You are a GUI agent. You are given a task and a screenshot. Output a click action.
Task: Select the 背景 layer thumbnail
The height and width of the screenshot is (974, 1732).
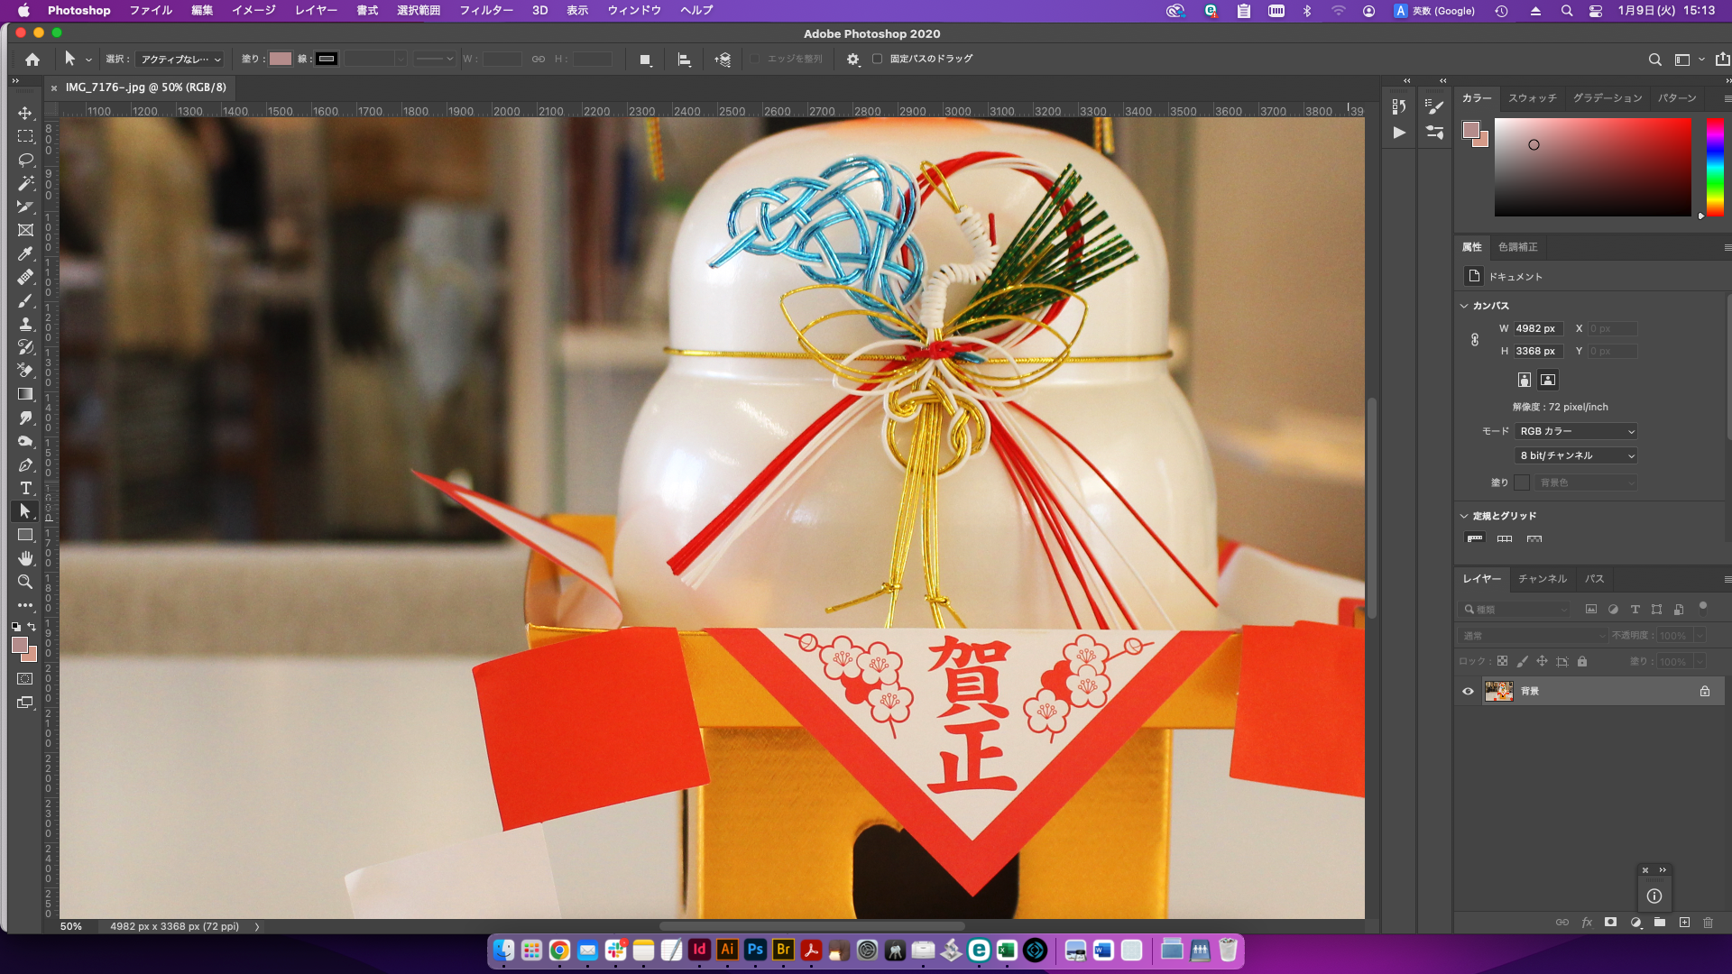coord(1498,691)
